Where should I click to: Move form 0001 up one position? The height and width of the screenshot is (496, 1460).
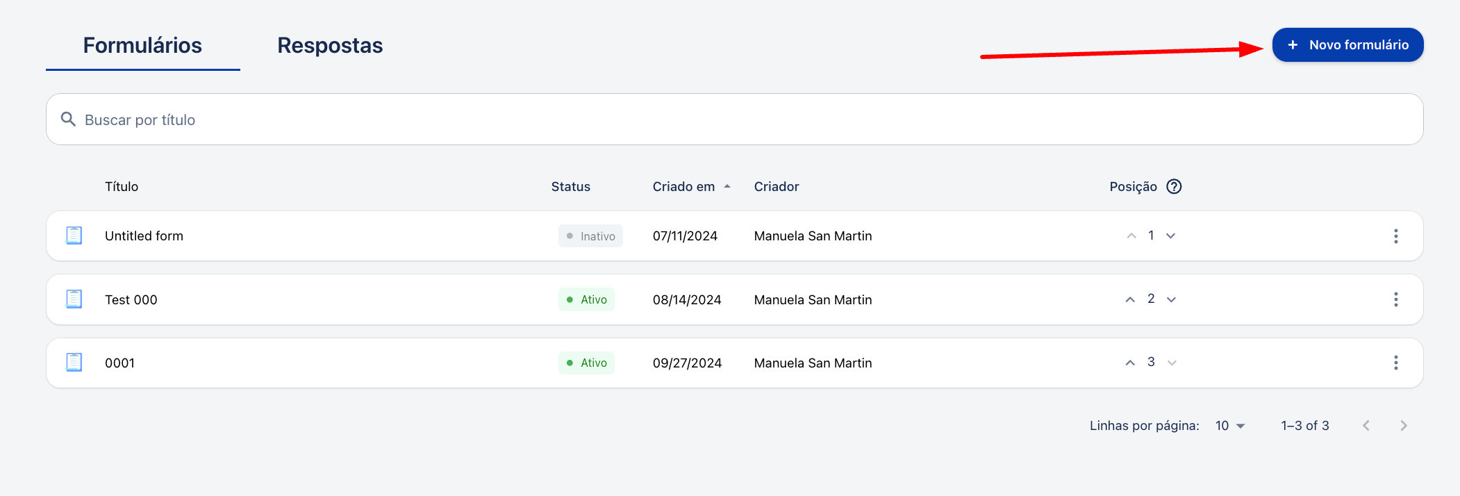pos(1130,363)
